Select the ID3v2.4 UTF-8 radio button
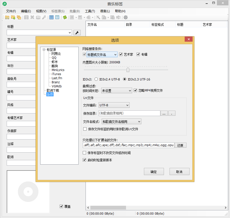The image size is (230, 218). pyautogui.click(x=96, y=79)
